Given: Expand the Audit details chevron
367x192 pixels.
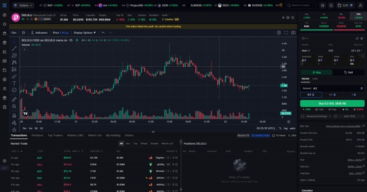Looking at the screenshot, I should tap(169, 15).
